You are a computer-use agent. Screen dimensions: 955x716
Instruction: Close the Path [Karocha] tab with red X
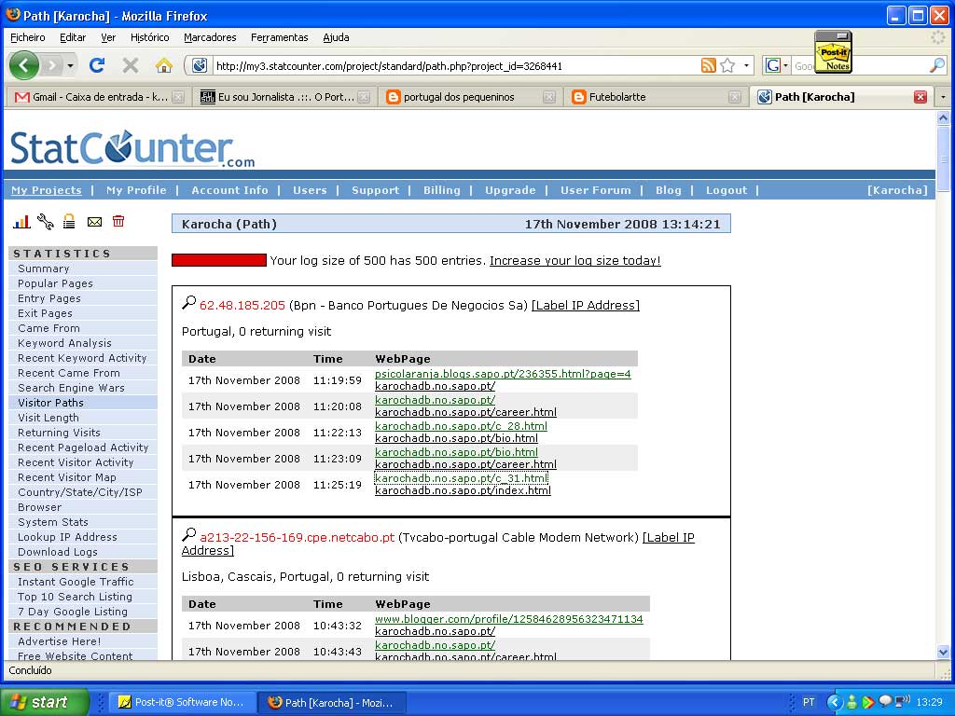920,97
